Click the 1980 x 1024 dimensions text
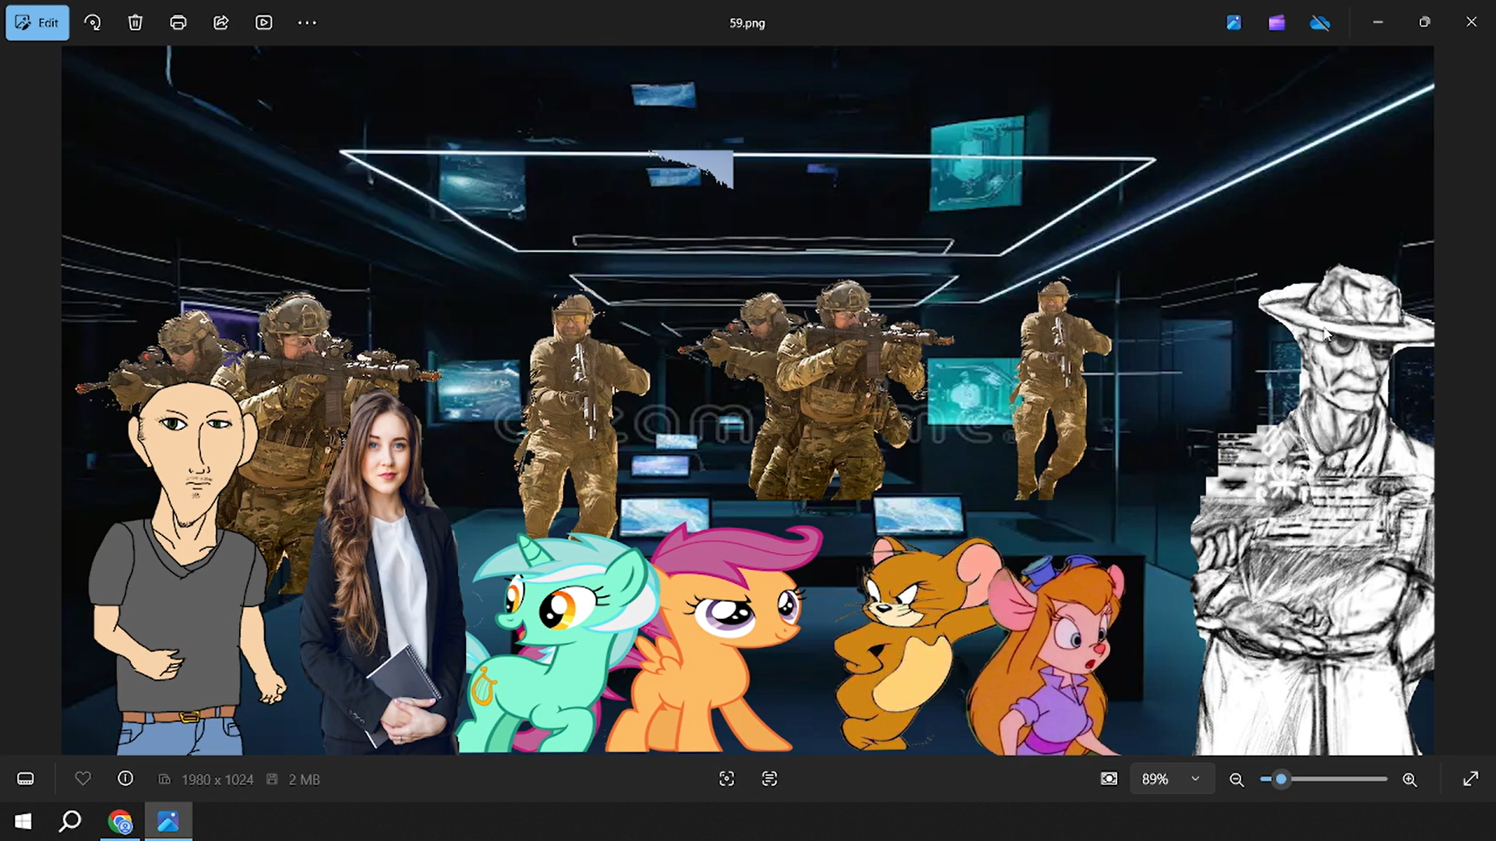The width and height of the screenshot is (1496, 841). 217,779
